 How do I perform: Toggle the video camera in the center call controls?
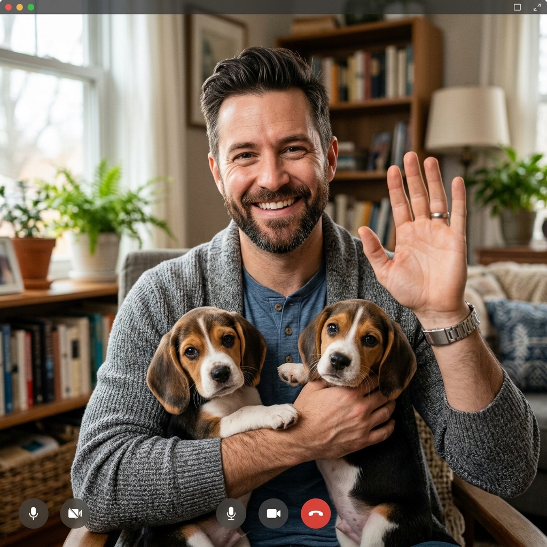click(273, 513)
